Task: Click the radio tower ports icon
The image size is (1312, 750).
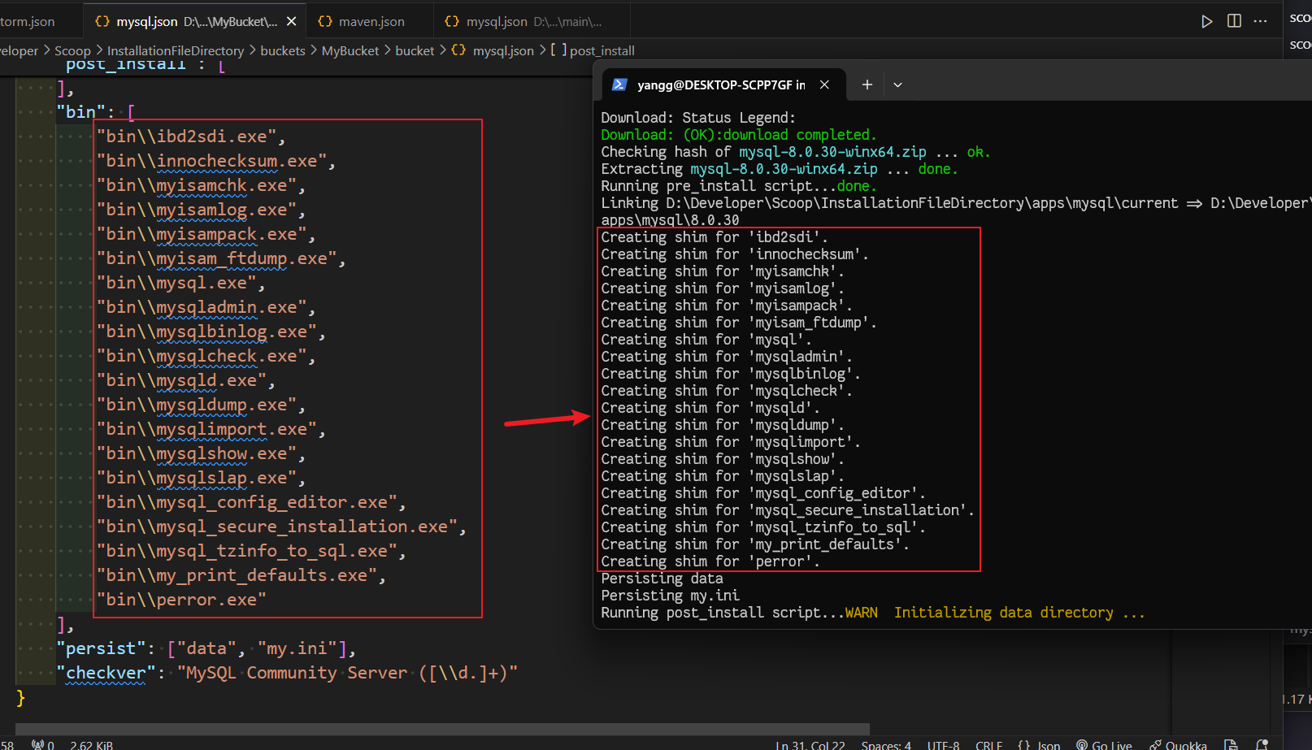Action: coord(38,745)
